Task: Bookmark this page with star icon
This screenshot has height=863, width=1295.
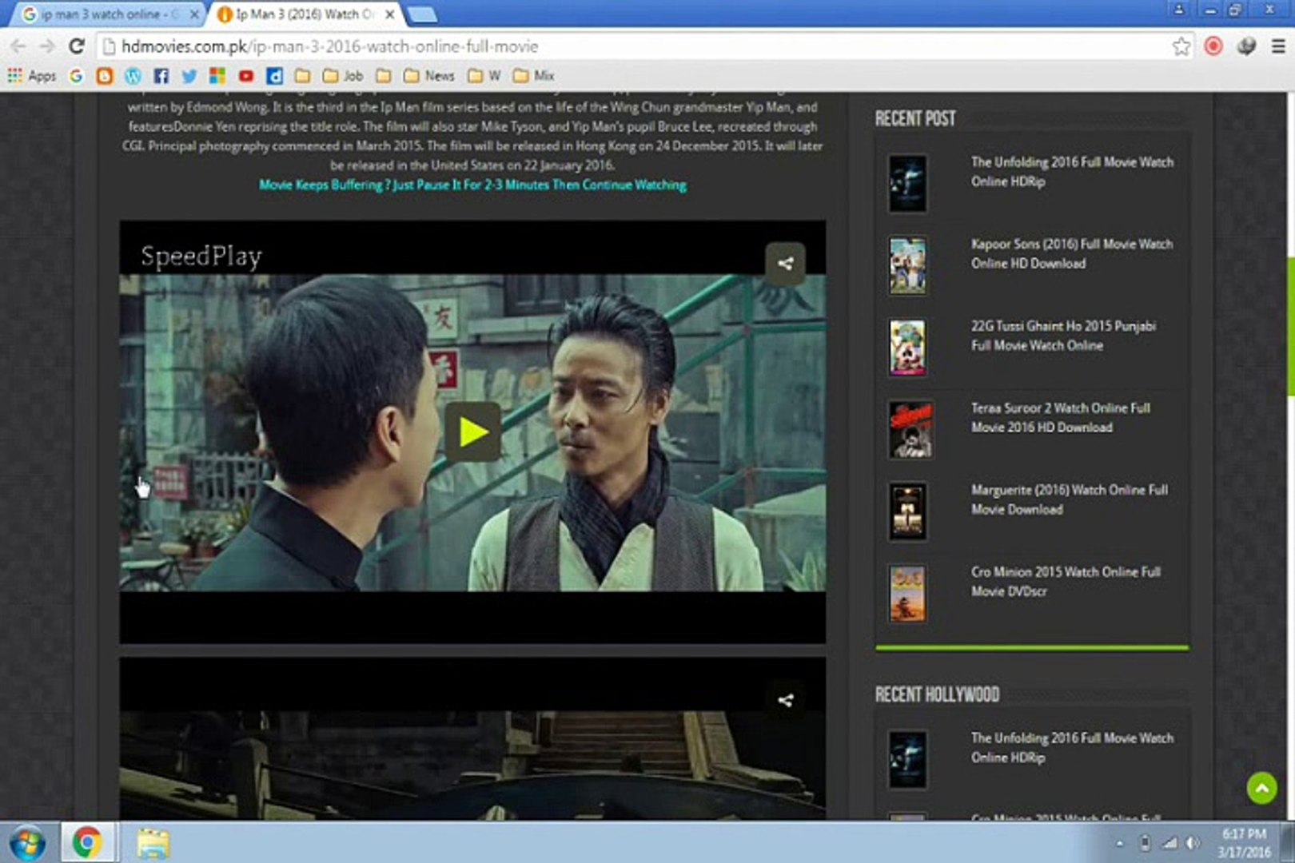Action: tap(1181, 46)
